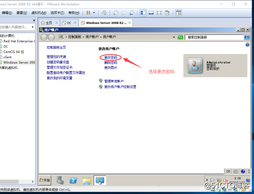Click the VMware pause button
The width and height of the screenshot is (254, 194).
point(88,13)
